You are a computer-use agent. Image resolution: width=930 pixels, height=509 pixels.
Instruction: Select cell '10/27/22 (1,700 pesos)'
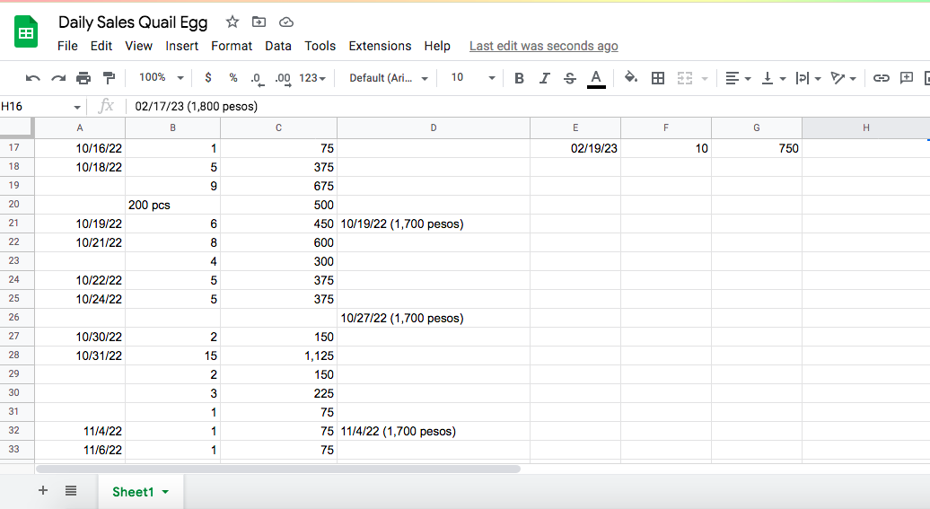click(434, 318)
